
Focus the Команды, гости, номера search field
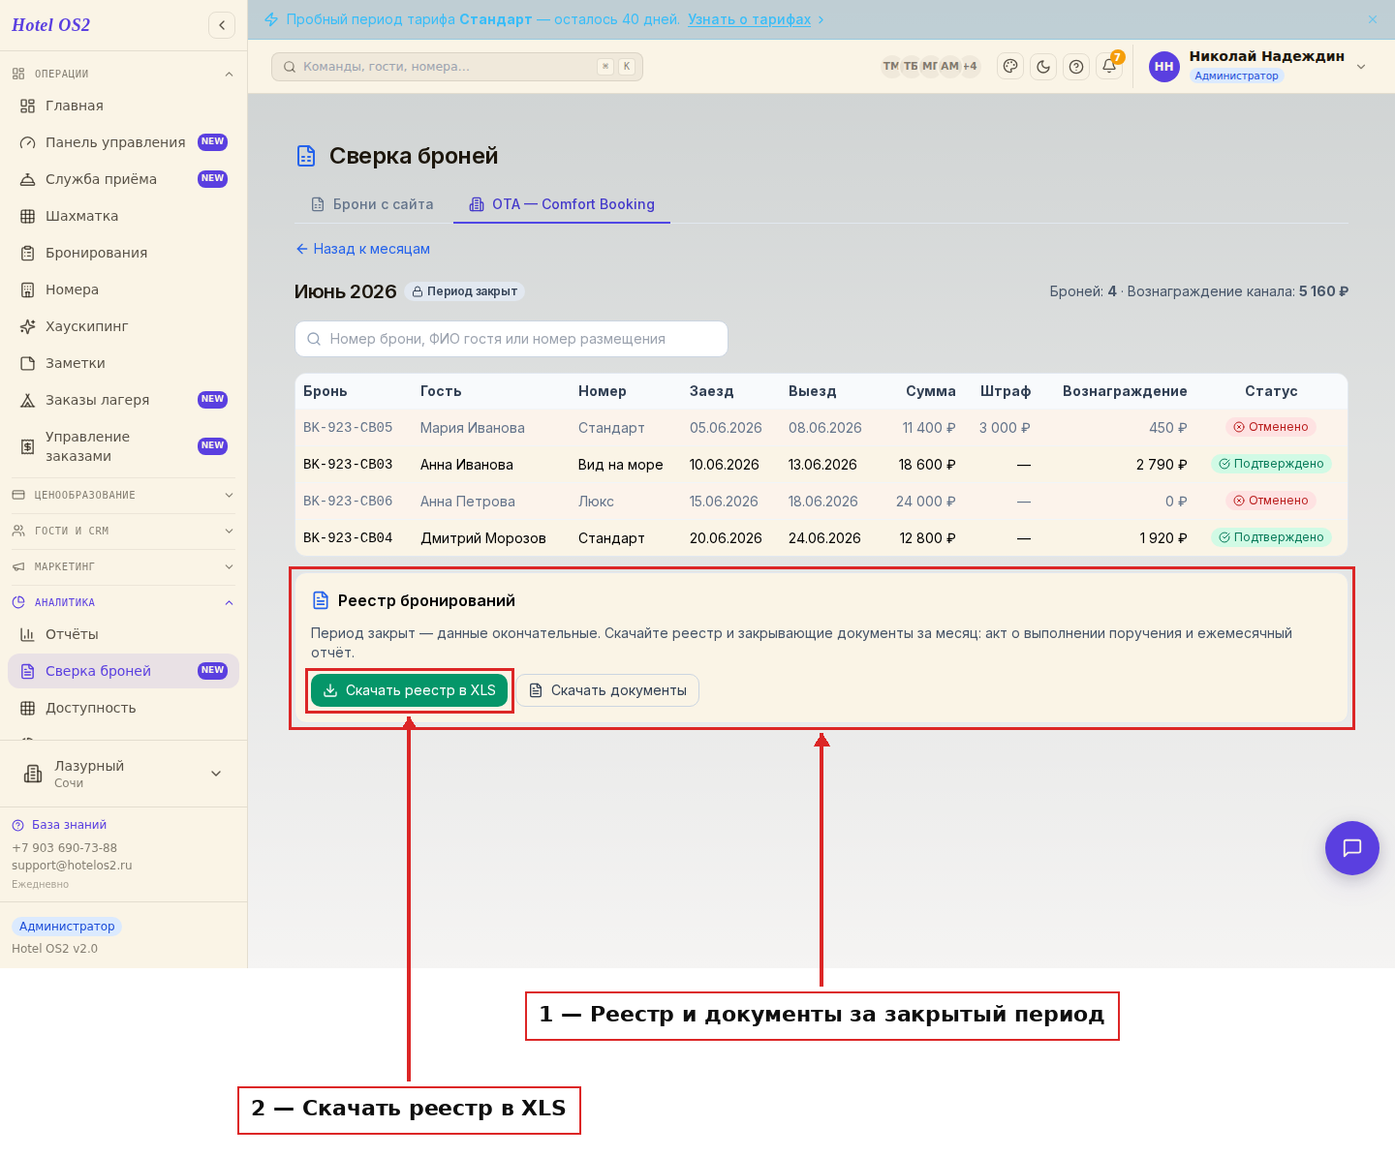(457, 67)
